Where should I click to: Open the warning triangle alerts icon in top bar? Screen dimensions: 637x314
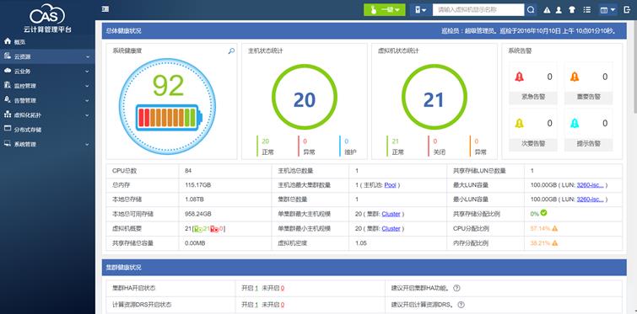tap(547, 10)
